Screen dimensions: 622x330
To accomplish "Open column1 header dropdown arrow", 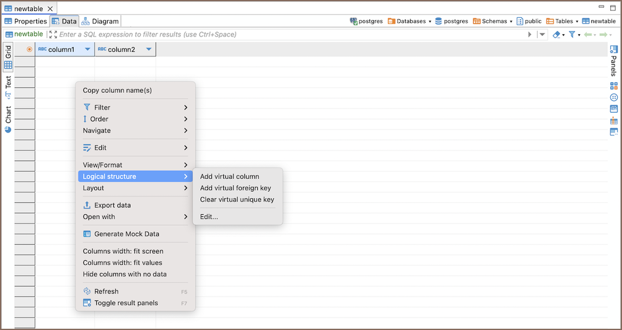I will 87,50.
